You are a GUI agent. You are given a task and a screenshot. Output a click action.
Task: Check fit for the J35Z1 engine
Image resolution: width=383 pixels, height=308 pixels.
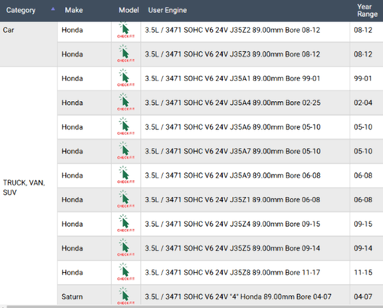click(x=126, y=199)
